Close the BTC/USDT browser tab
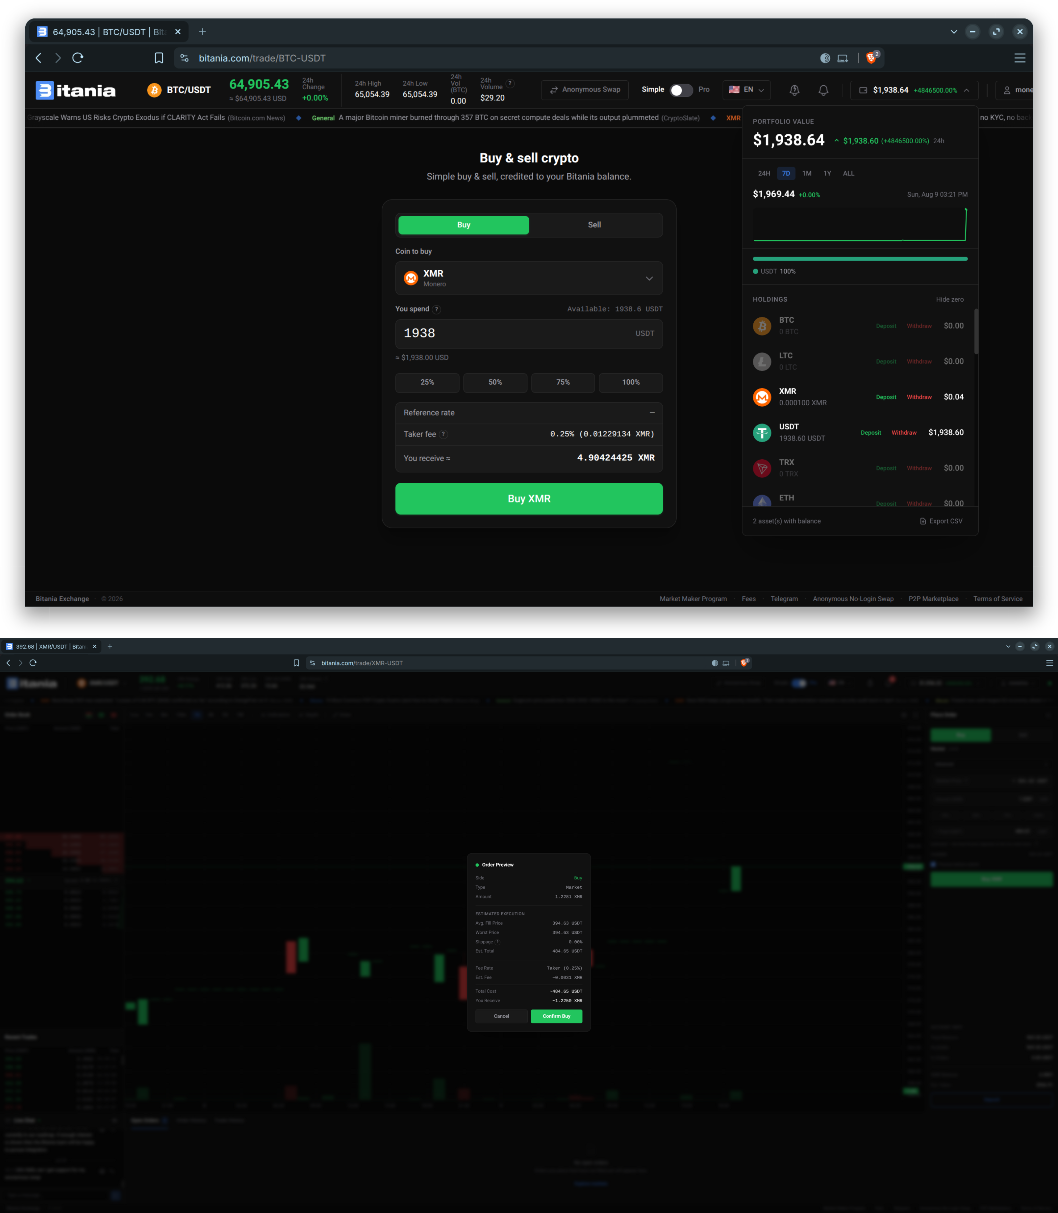 coord(178,32)
